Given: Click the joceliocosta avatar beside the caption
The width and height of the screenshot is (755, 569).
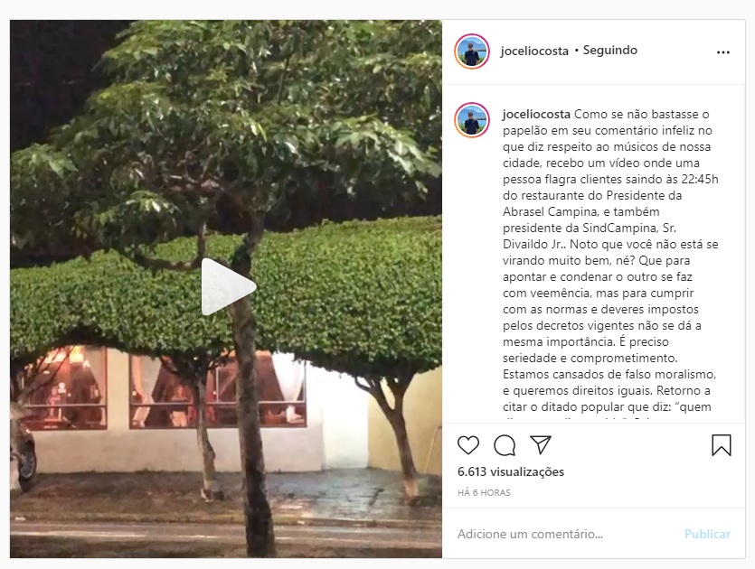Looking at the screenshot, I should [472, 120].
